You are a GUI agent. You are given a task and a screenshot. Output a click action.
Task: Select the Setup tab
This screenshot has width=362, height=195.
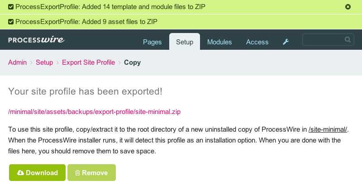[185, 42]
